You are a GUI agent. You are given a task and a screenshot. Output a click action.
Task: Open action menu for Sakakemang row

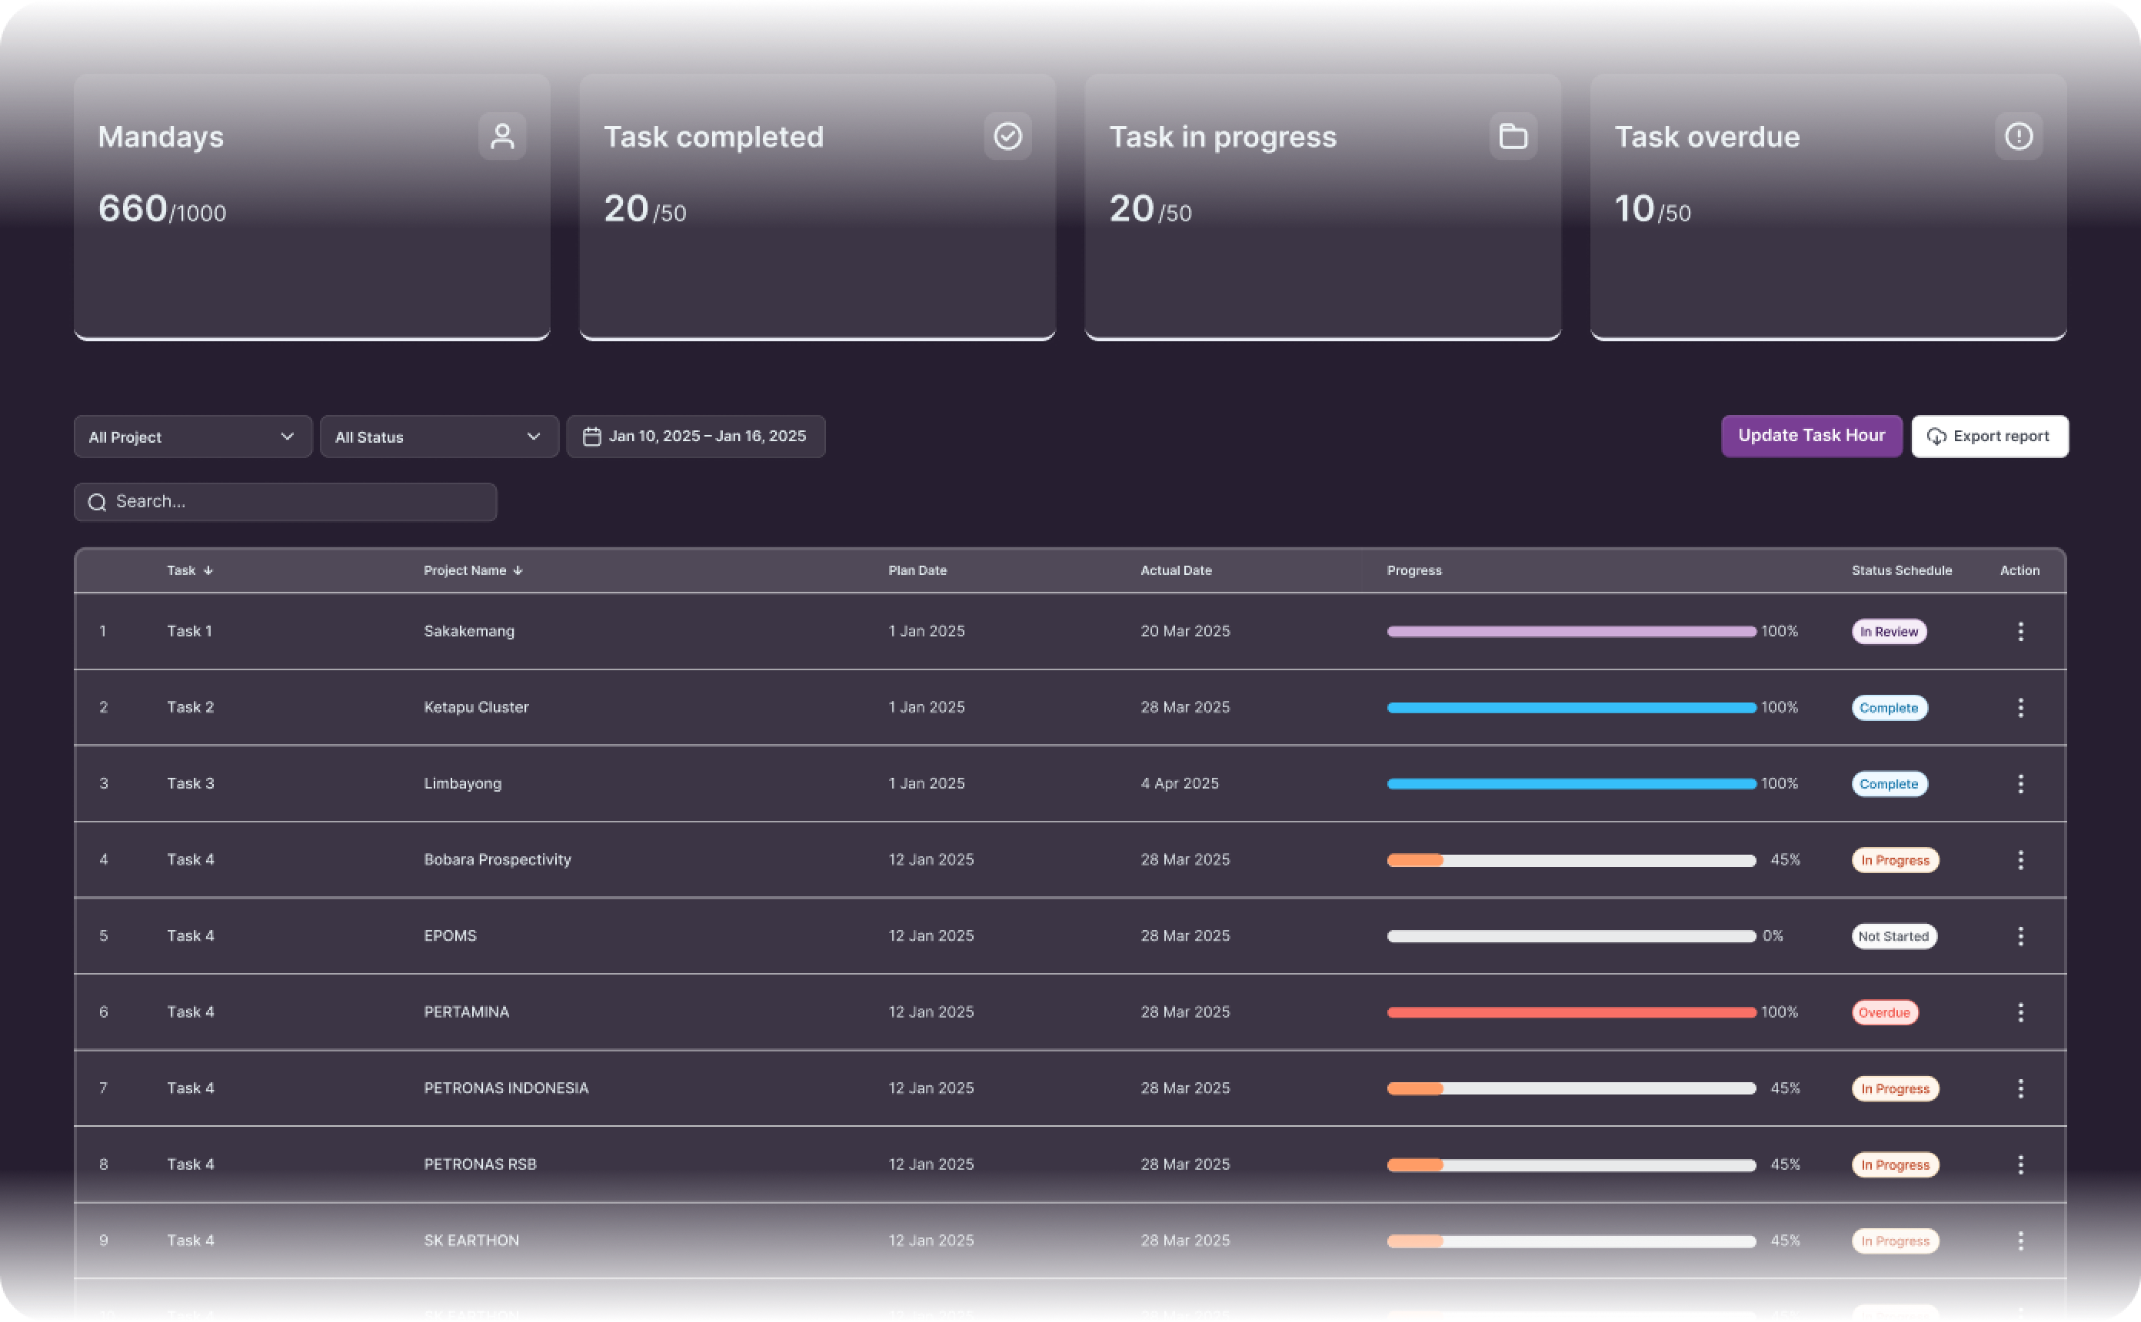tap(2020, 631)
